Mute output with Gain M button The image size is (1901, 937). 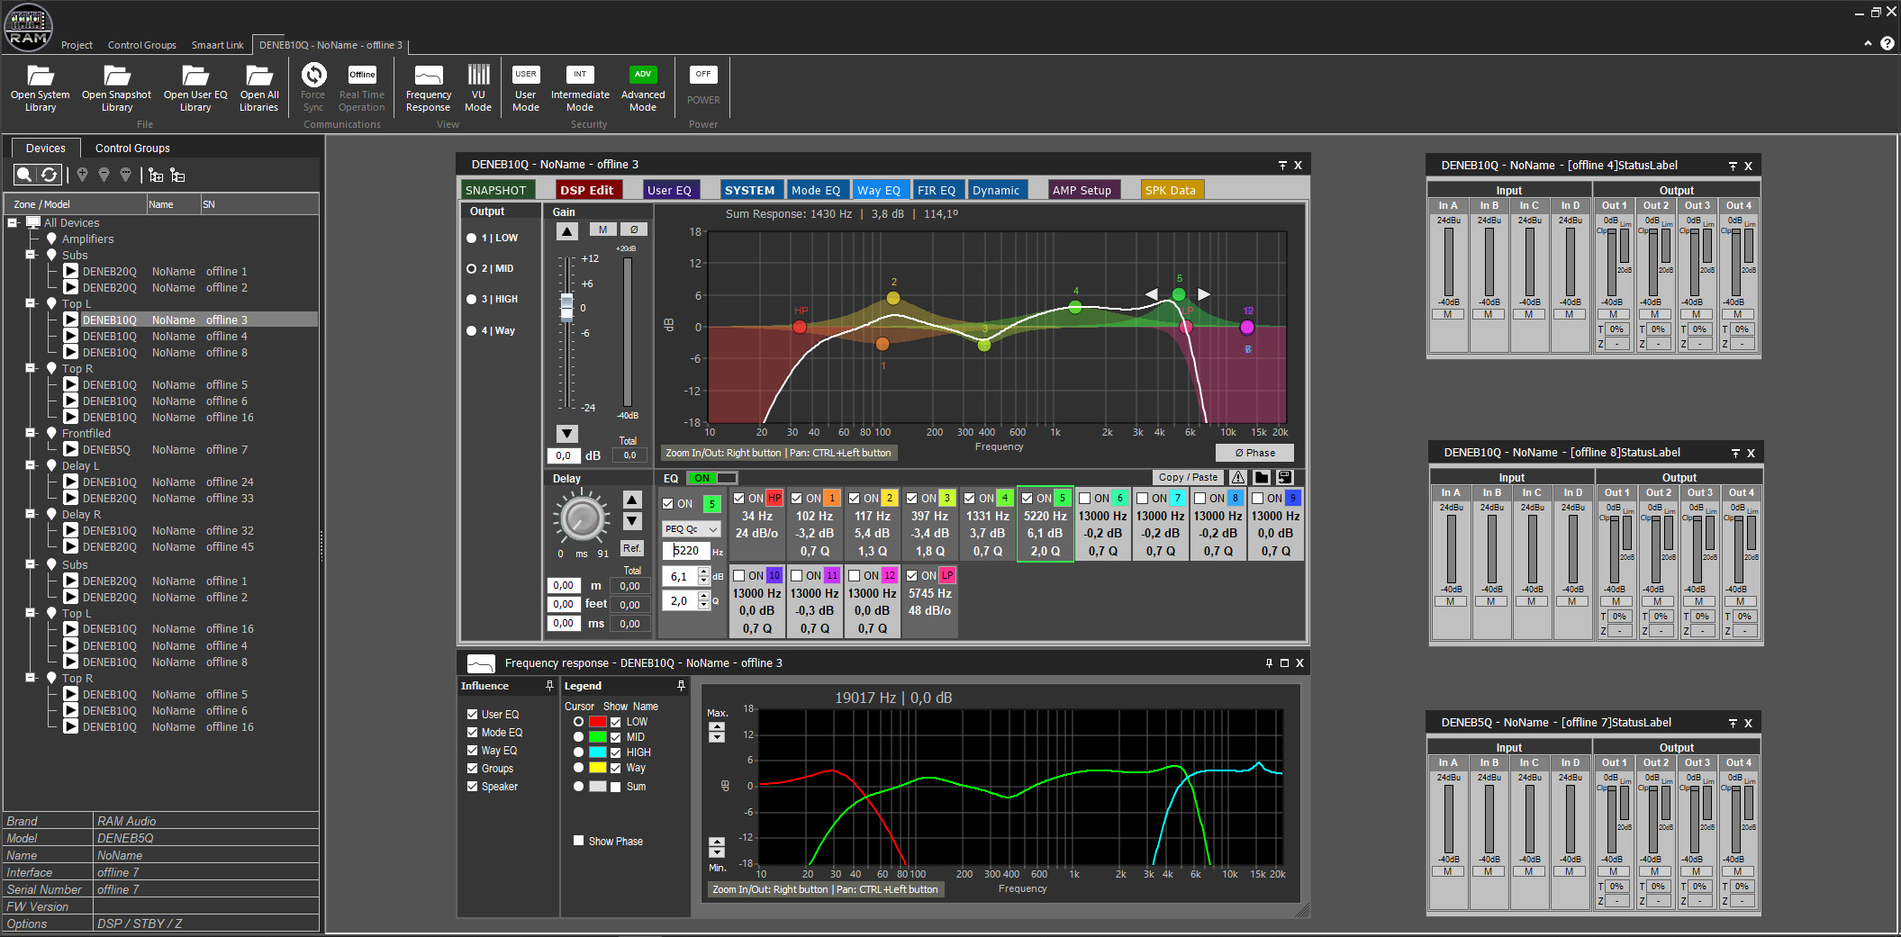(x=603, y=230)
